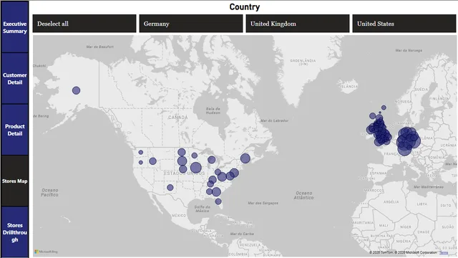Click the GROENLÂNDIA map label
This screenshot has height=258, width=458.
[303, 62]
